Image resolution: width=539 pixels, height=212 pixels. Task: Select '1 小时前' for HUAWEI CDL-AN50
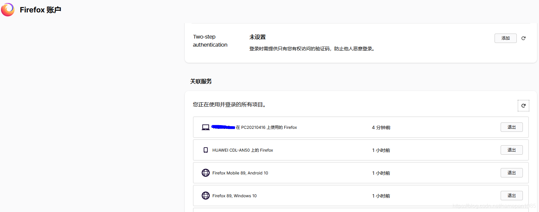pos(381,150)
